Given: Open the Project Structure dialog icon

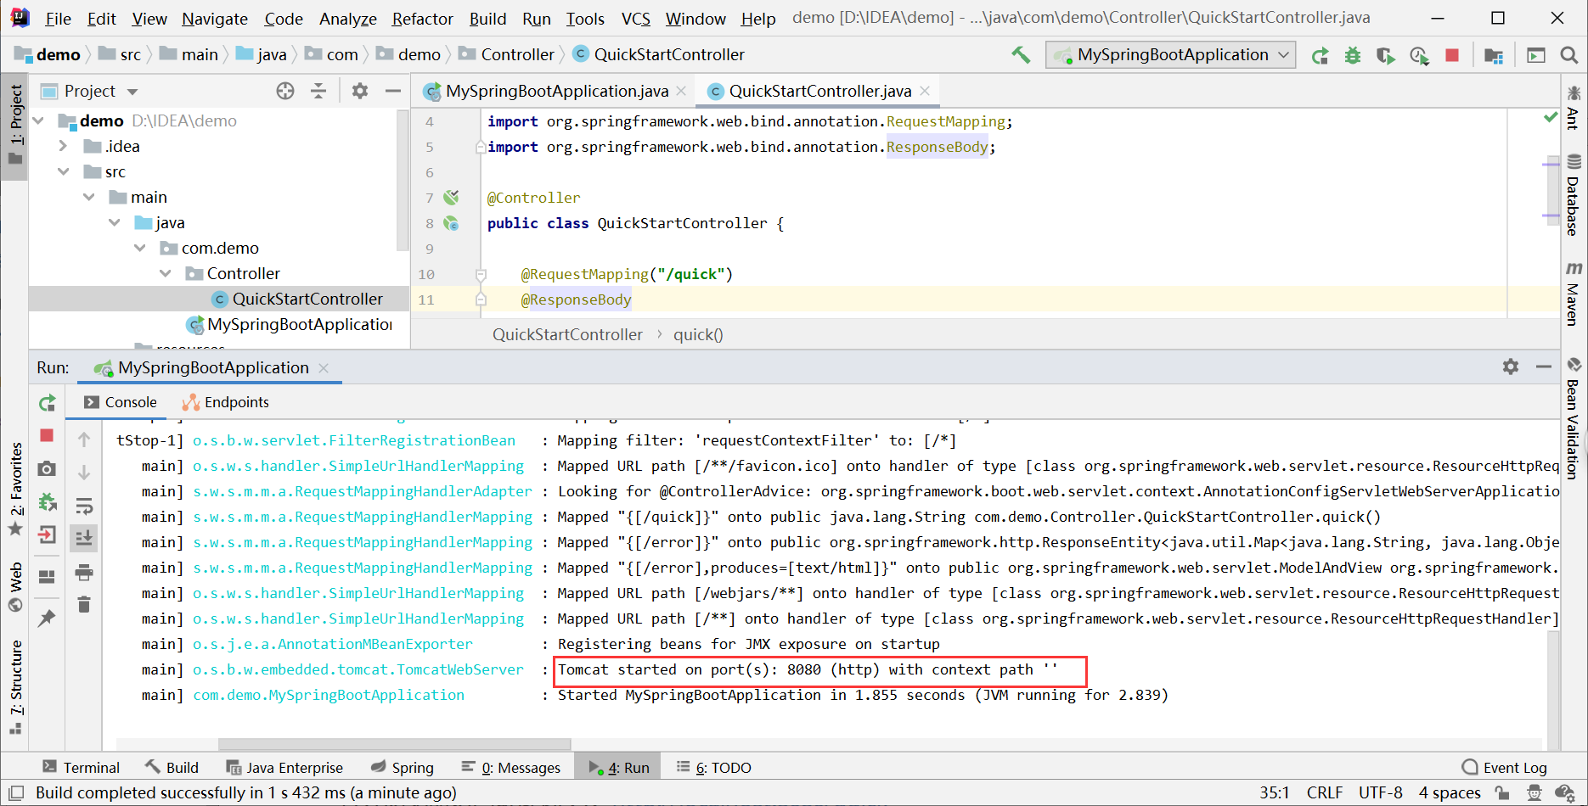Looking at the screenshot, I should (x=1494, y=56).
